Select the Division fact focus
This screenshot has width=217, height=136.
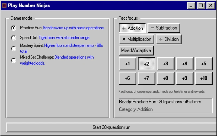coord(168,39)
